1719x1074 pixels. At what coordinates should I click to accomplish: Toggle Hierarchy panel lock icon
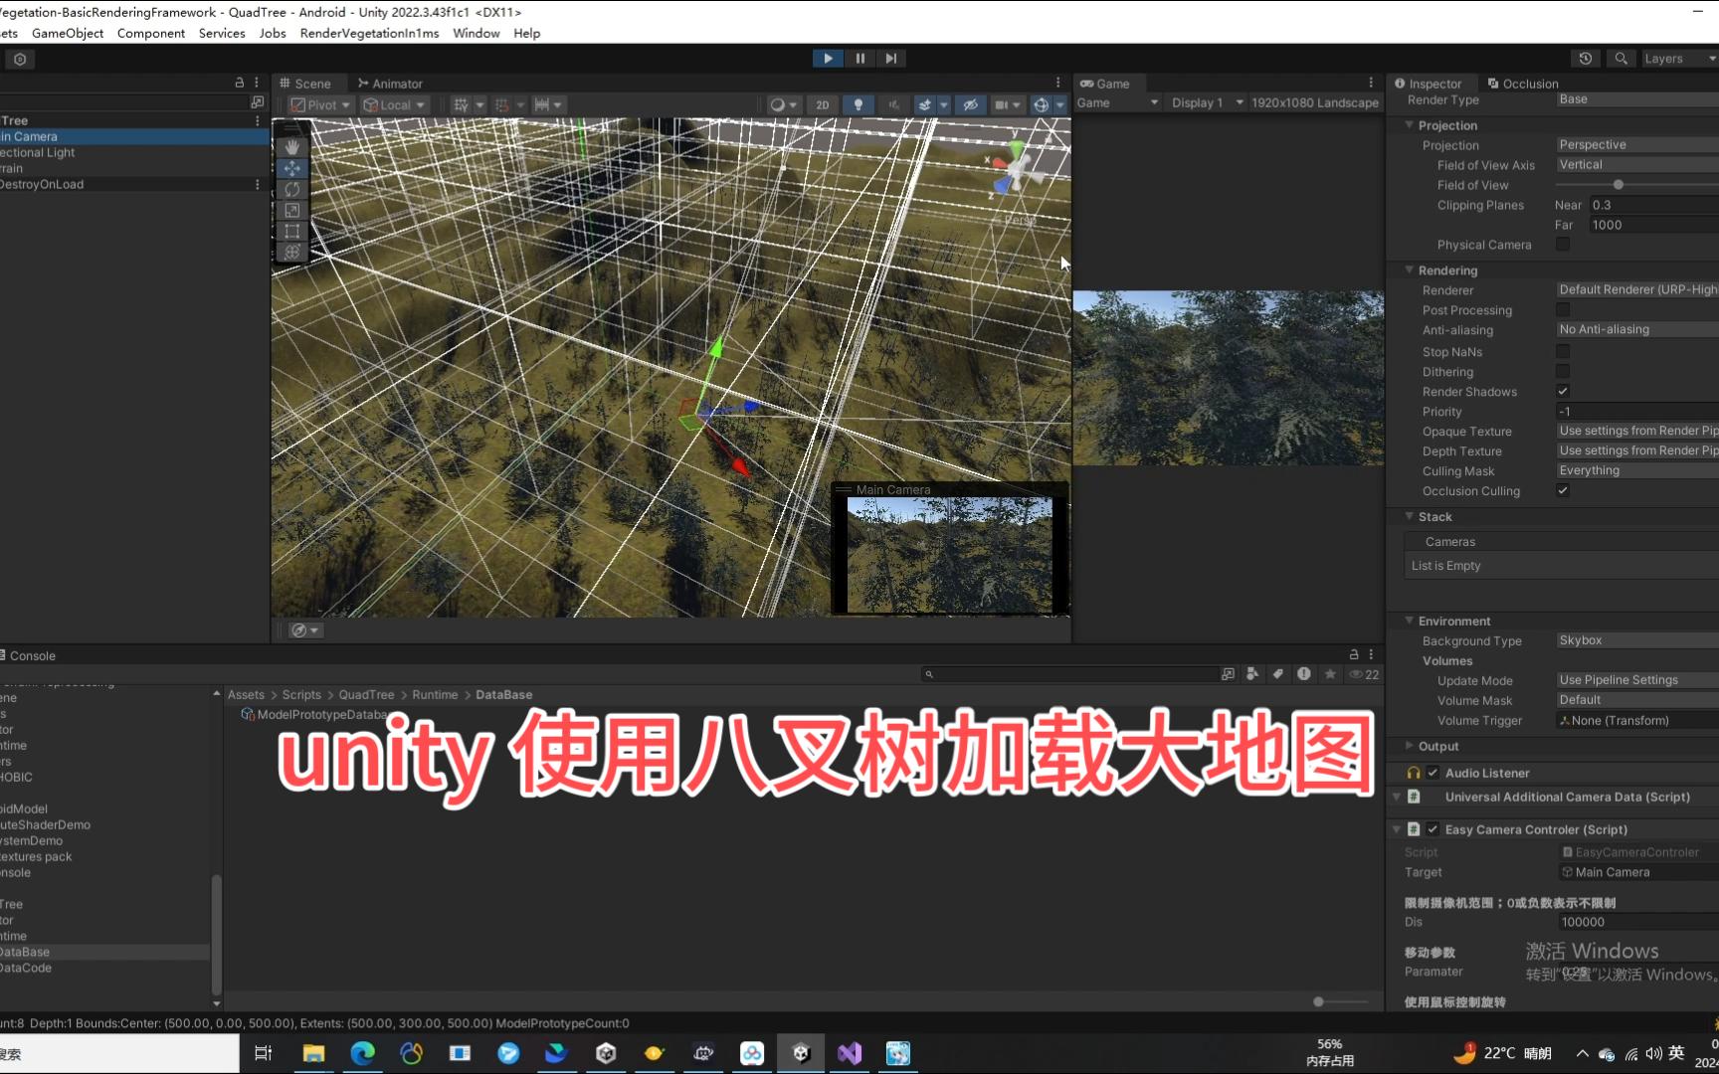point(239,83)
